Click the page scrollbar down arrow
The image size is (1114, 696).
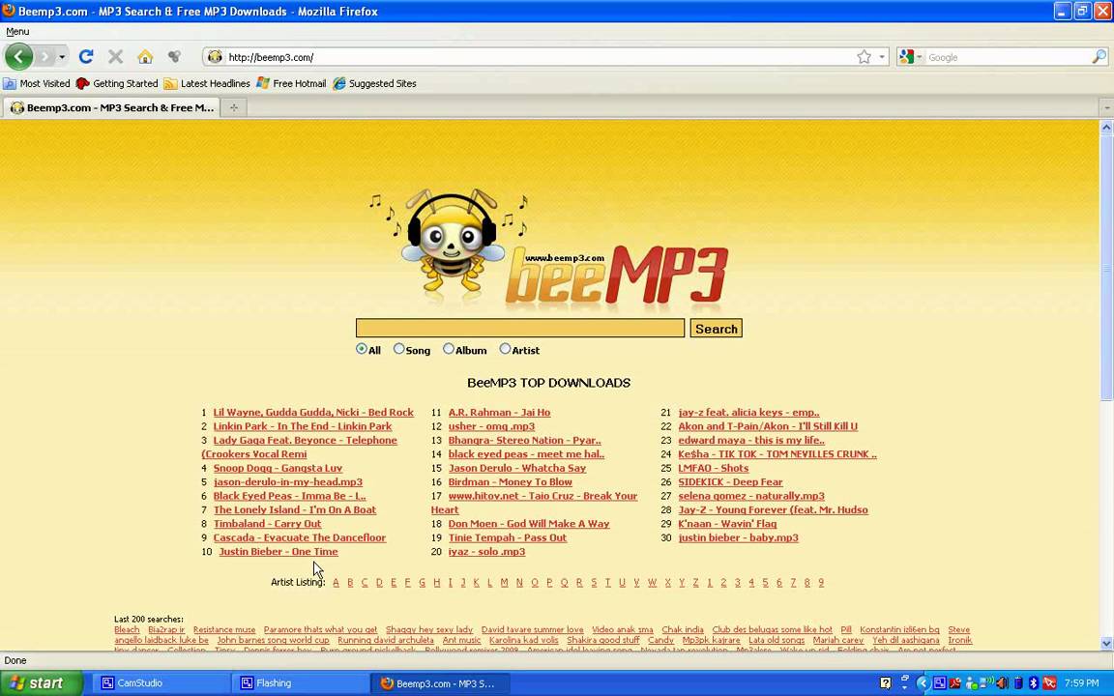click(1106, 644)
